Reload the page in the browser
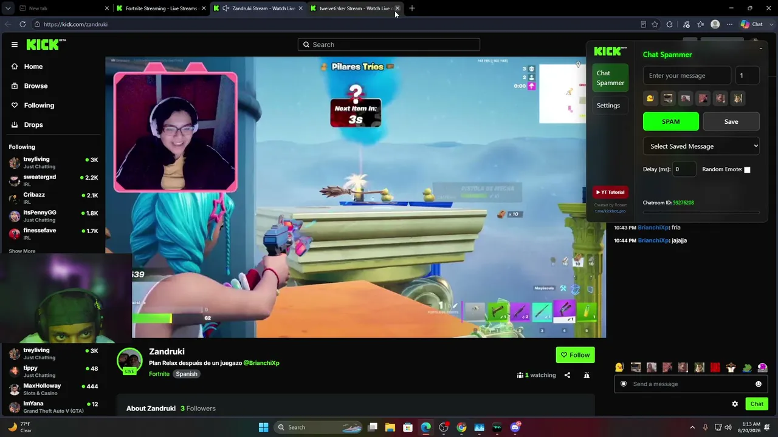 pyautogui.click(x=22, y=24)
